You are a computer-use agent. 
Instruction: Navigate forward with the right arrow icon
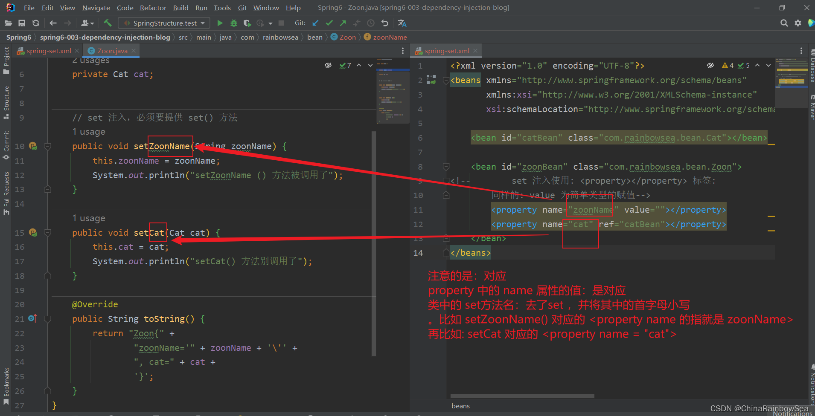[67, 23]
